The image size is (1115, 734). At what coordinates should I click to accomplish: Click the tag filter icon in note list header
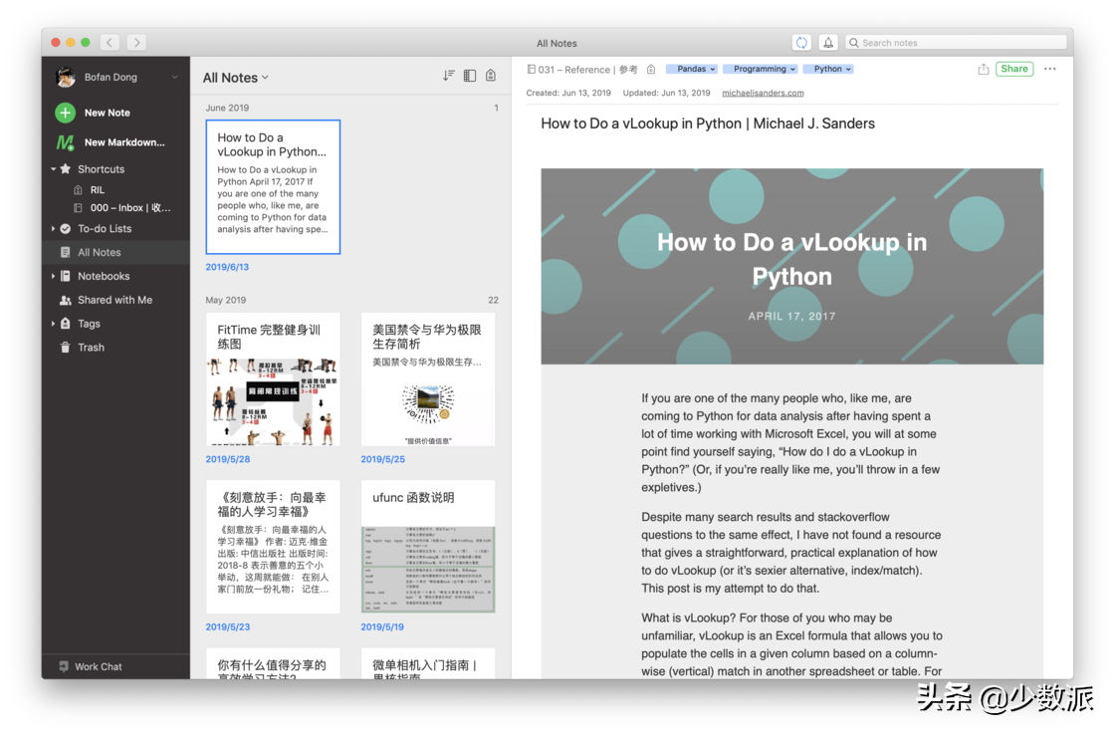(491, 76)
